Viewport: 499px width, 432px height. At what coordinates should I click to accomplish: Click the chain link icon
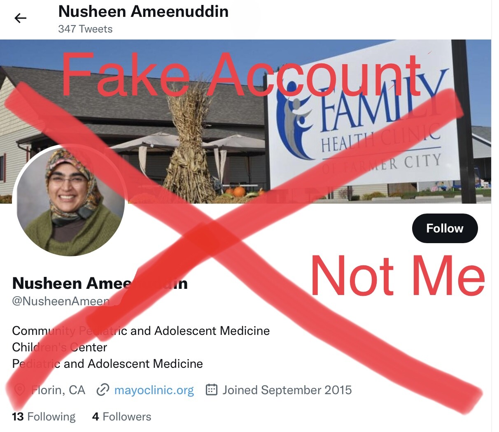pos(103,390)
